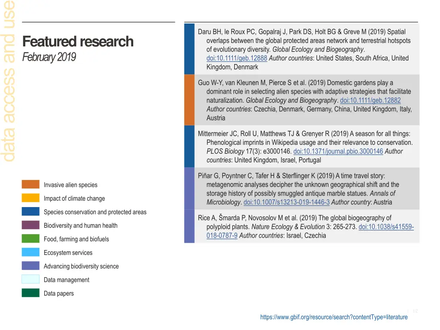Viewport: 440px width, 330px height.
Task: Select the pale Data management swatch
Action: (31, 280)
